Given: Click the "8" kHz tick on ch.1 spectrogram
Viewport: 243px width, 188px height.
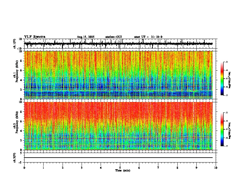Looking at the screenshot, I should (x=21, y=61).
